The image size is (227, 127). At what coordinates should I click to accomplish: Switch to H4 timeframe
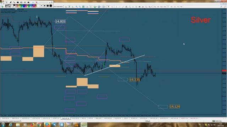171,7
